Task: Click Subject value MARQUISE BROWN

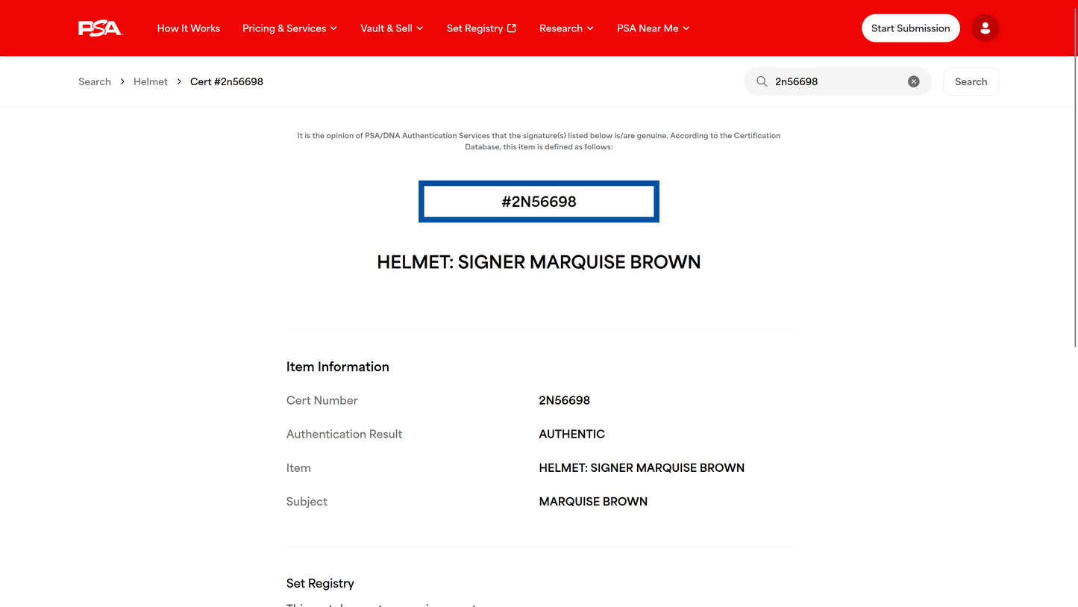Action: (593, 501)
